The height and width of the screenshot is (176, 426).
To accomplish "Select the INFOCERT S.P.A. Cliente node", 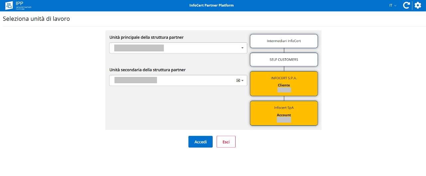I will (x=284, y=84).
